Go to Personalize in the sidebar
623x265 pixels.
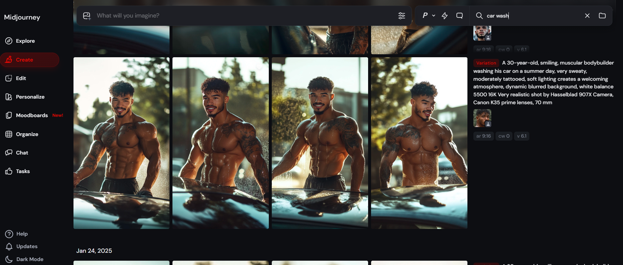pyautogui.click(x=25, y=97)
